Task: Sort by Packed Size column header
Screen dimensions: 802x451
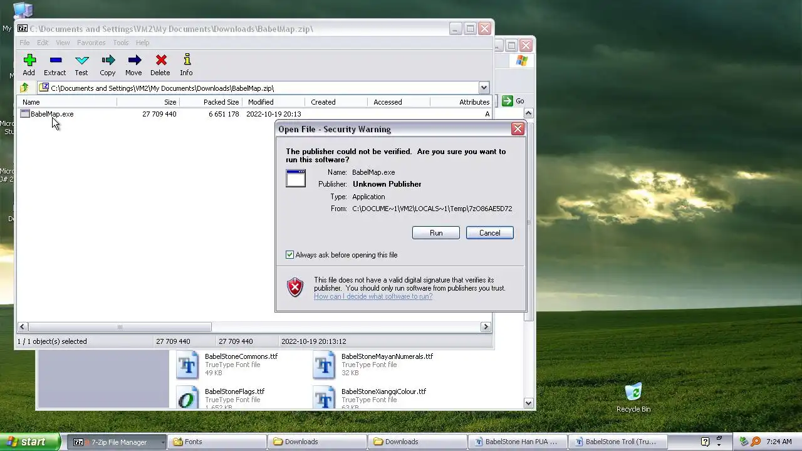Action: pyautogui.click(x=211, y=102)
